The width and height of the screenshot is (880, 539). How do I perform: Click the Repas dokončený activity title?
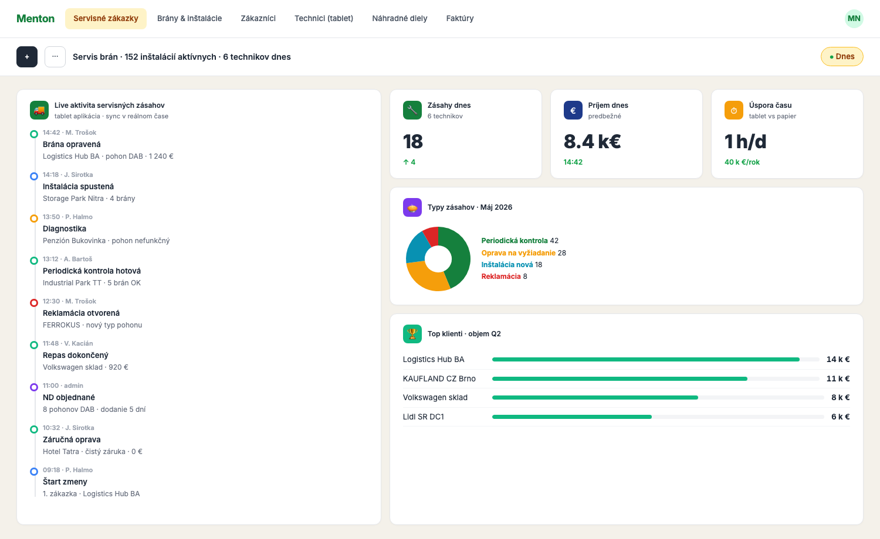point(76,356)
